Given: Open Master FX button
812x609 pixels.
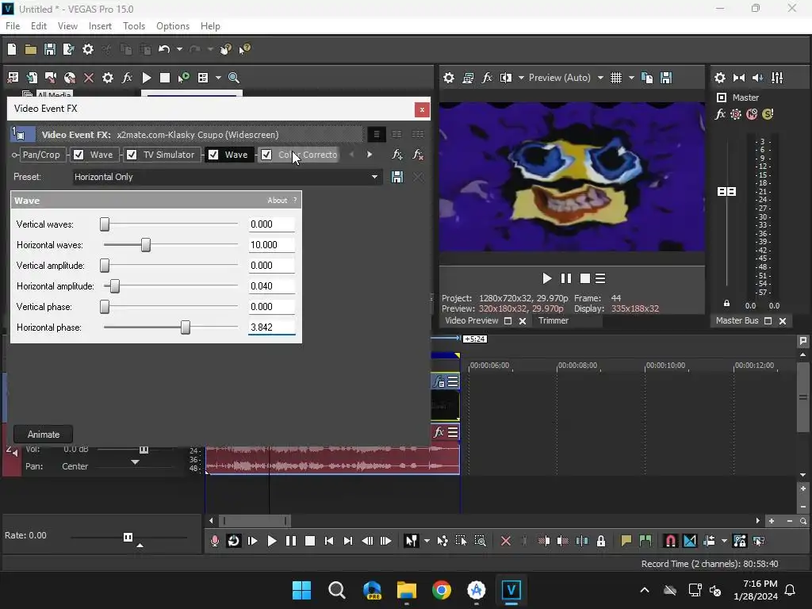Looking at the screenshot, I should pyautogui.click(x=720, y=114).
